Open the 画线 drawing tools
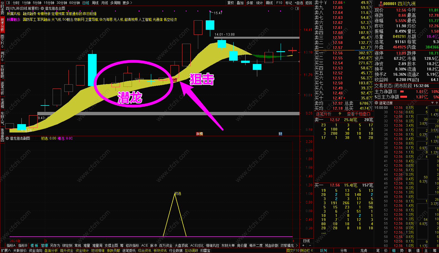 269,3
